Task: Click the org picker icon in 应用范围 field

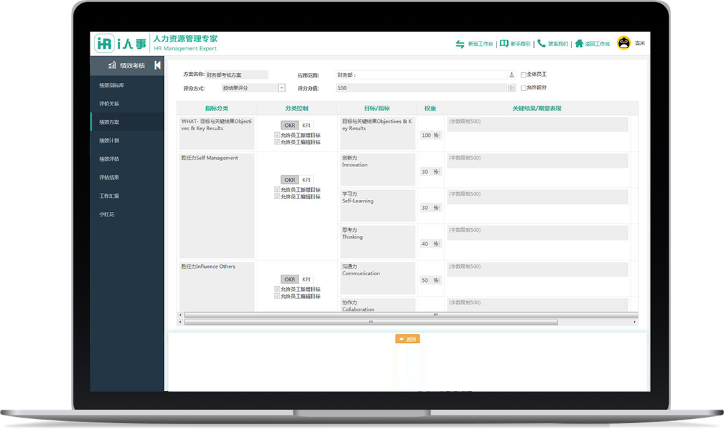Action: pyautogui.click(x=511, y=76)
